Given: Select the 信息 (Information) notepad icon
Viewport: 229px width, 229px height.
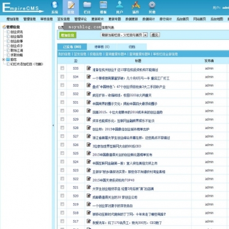Looking at the screenshot, I should [71, 8].
